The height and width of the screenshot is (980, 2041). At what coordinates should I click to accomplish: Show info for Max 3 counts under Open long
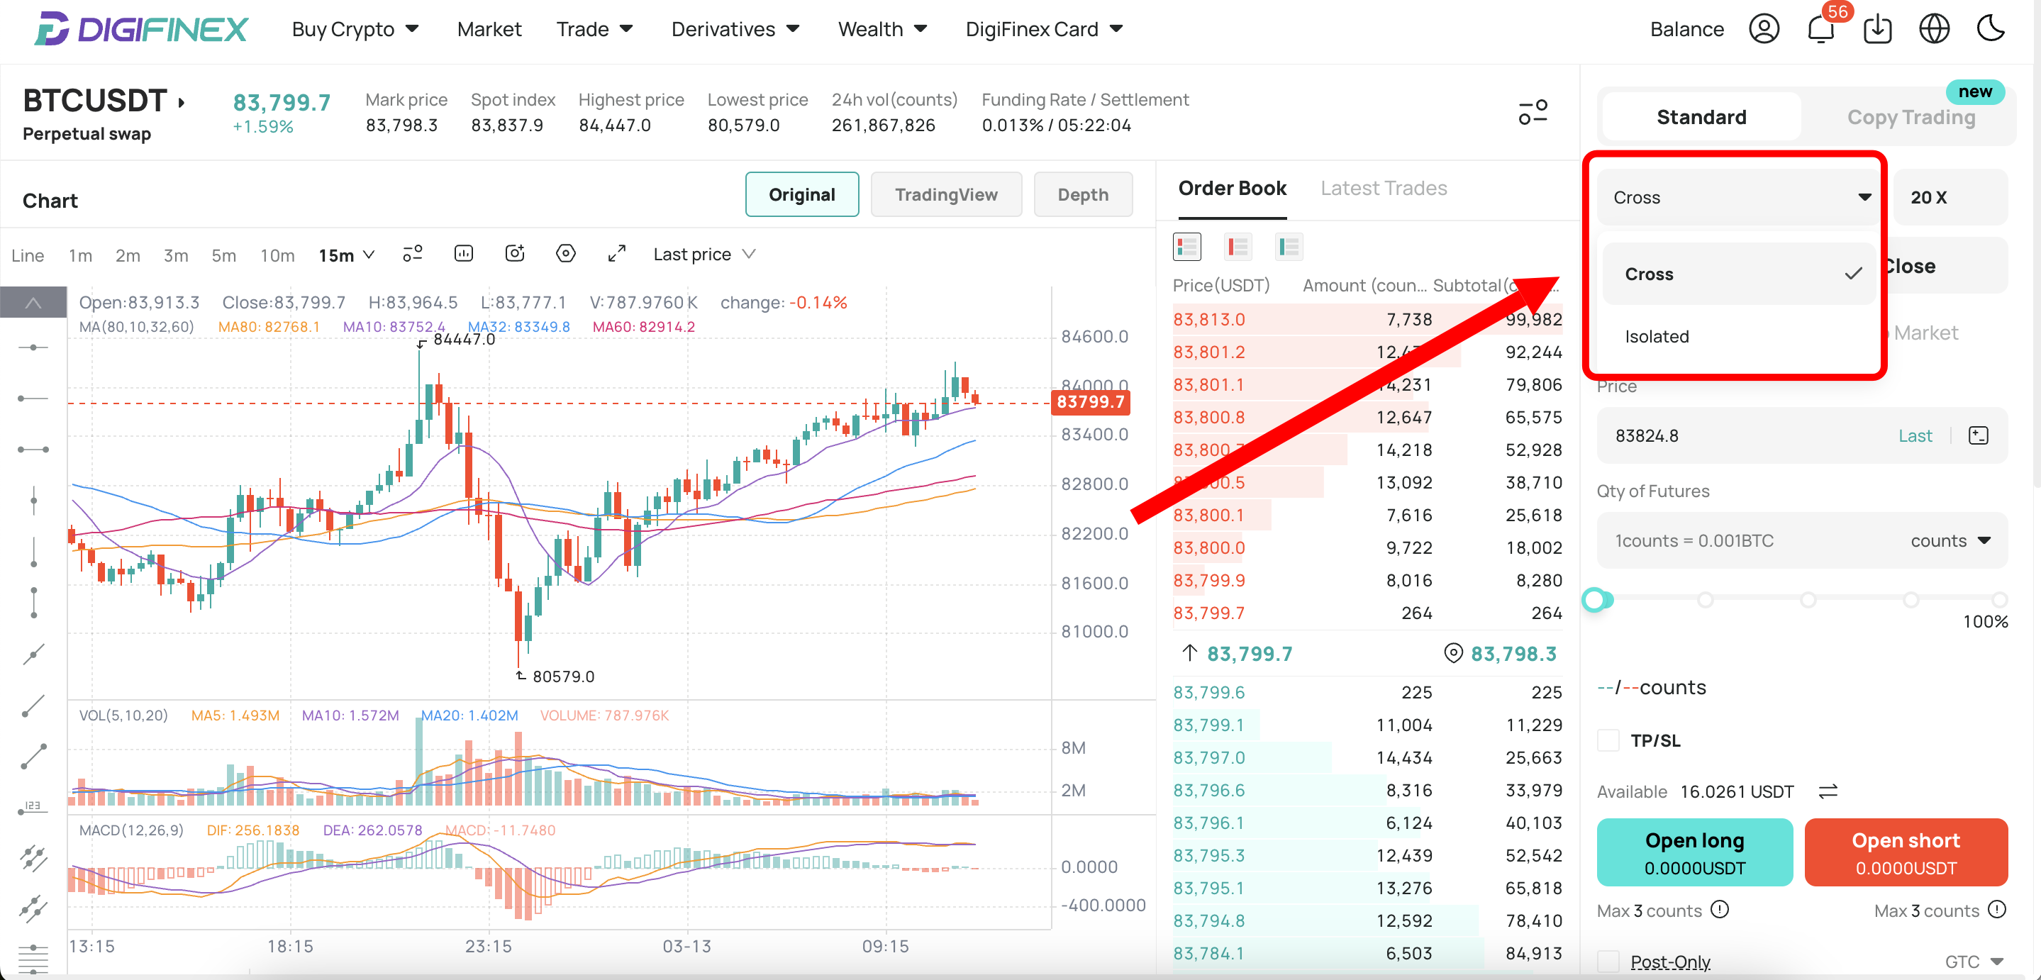pyautogui.click(x=1719, y=910)
